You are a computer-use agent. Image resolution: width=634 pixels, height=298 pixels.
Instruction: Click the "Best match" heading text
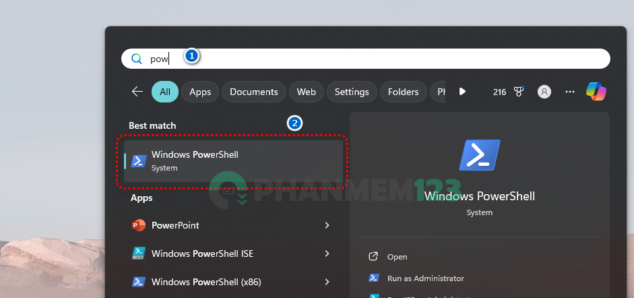click(x=152, y=126)
